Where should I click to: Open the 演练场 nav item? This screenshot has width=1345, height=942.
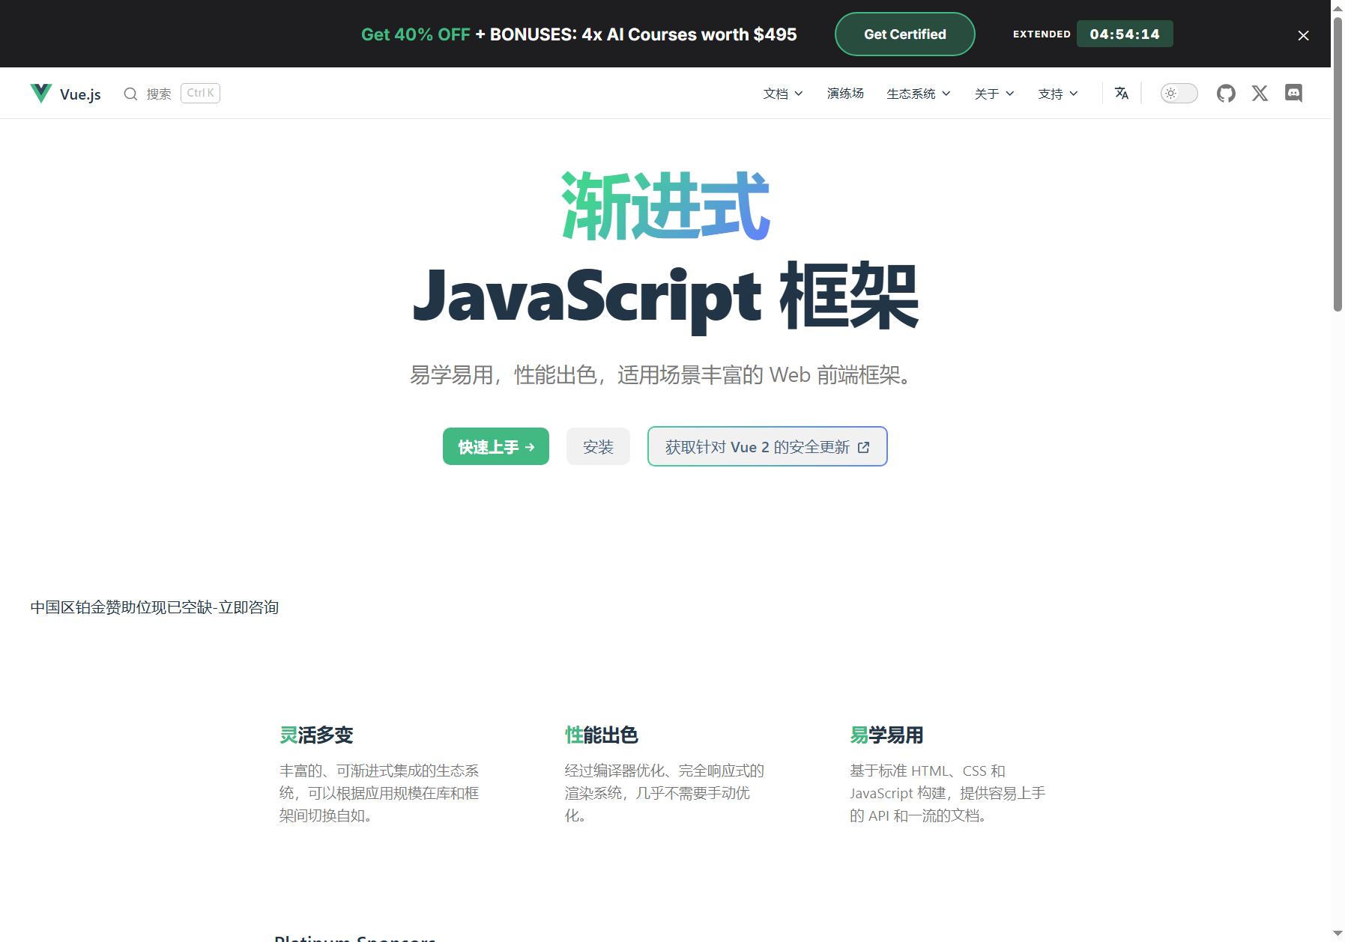point(845,94)
